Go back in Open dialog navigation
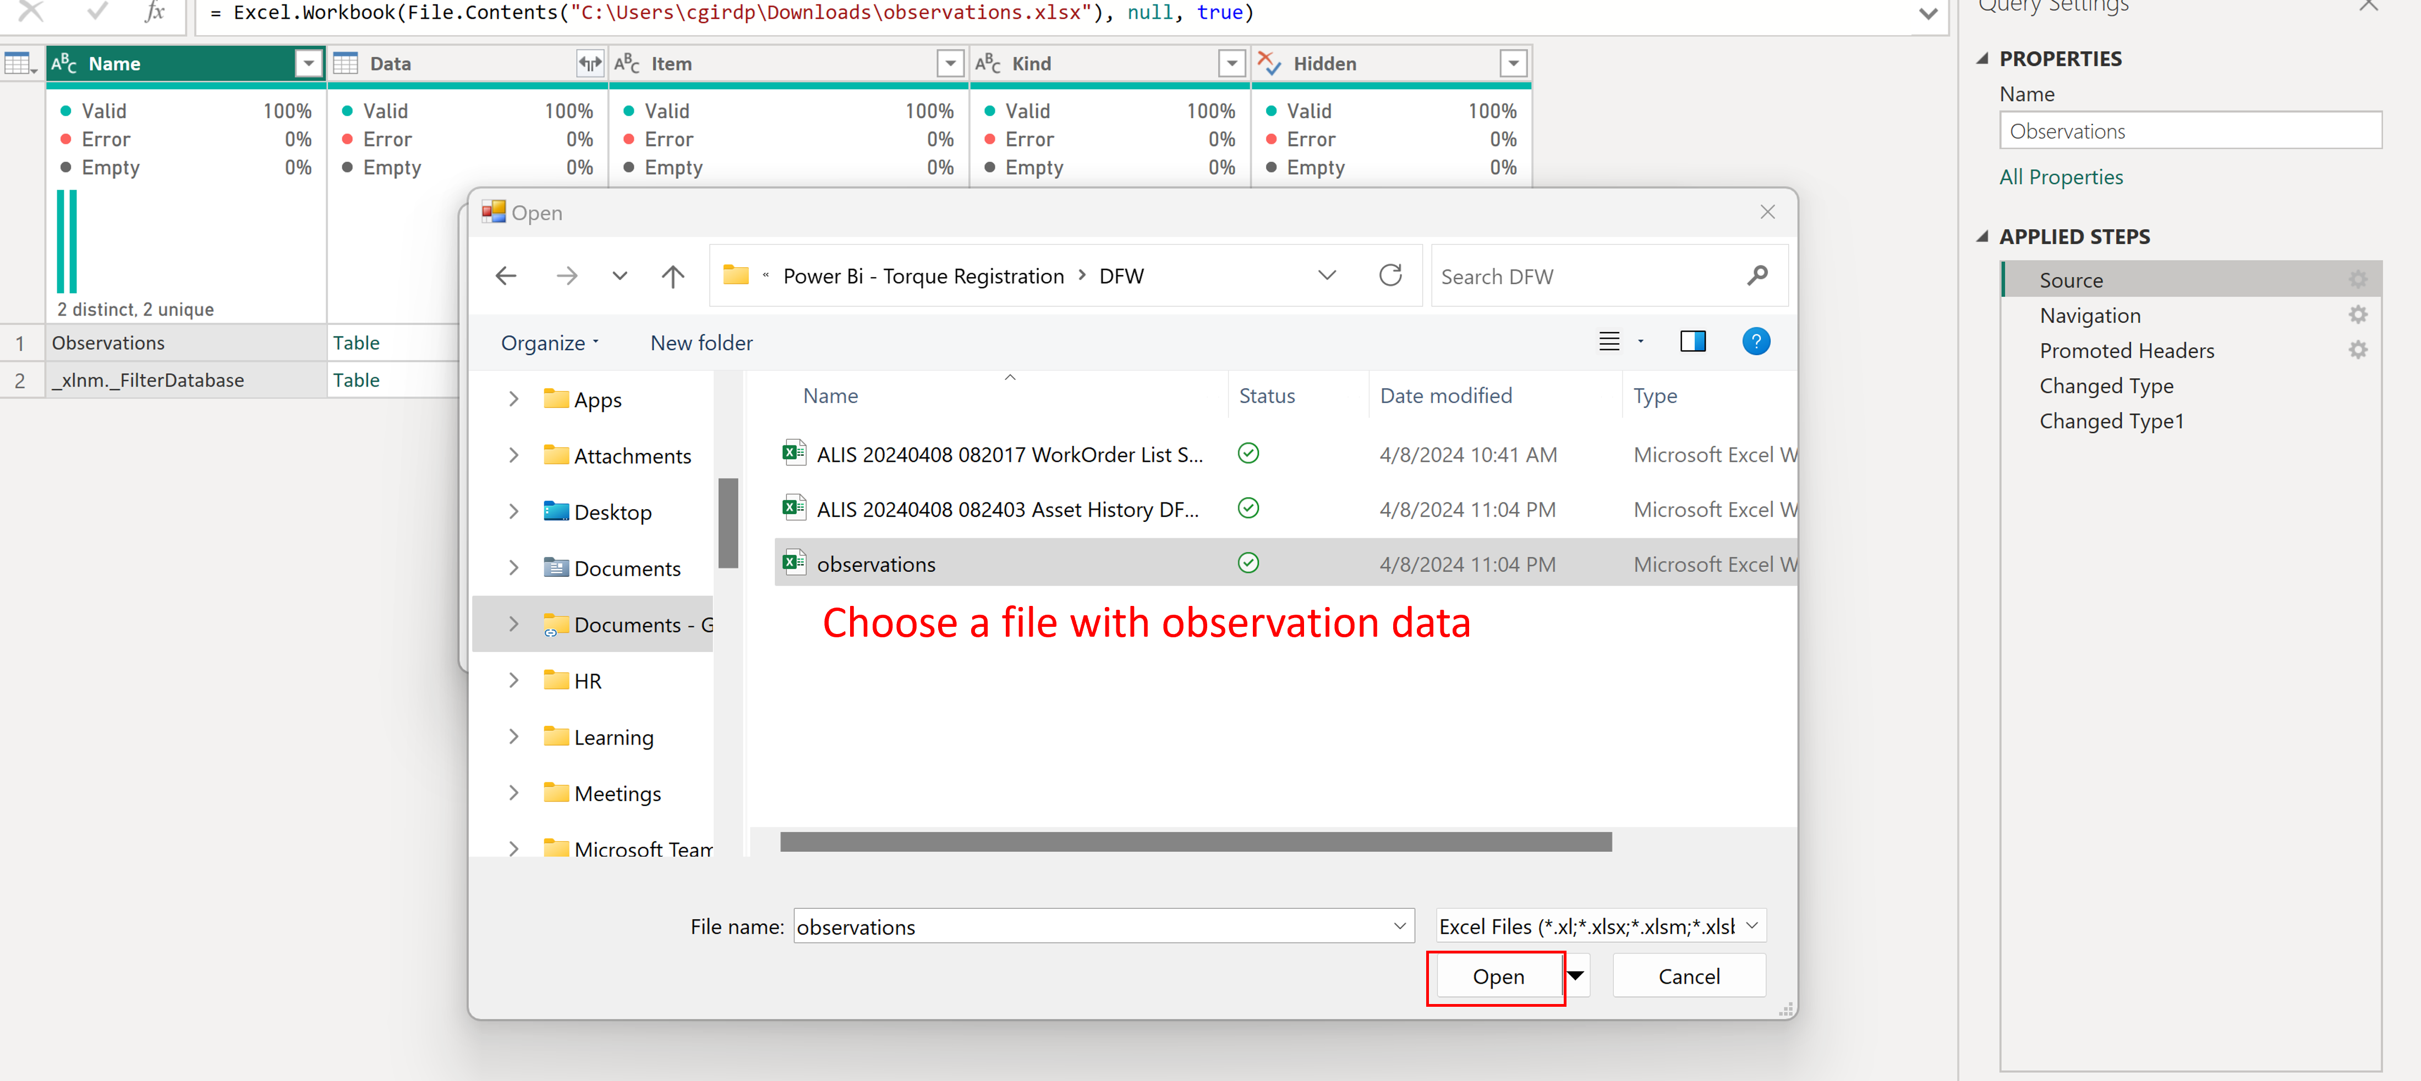This screenshot has height=1081, width=2421. [506, 276]
